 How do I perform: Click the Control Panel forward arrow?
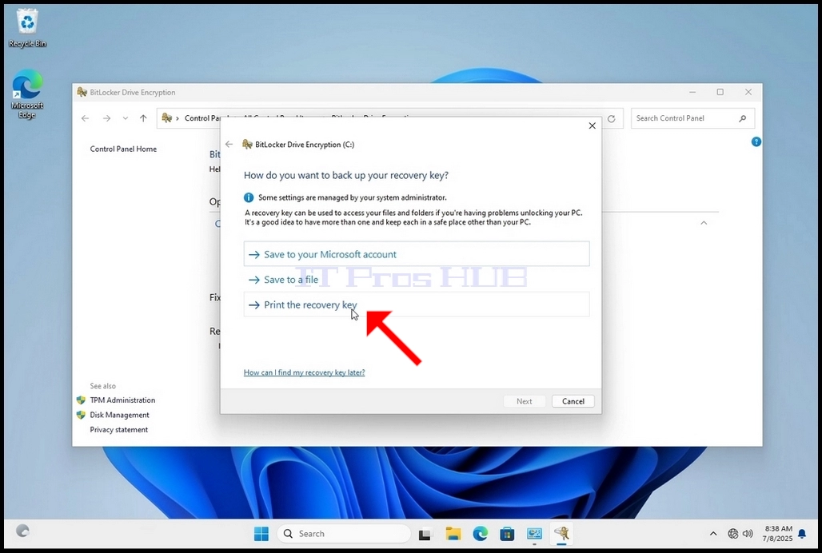pos(107,118)
